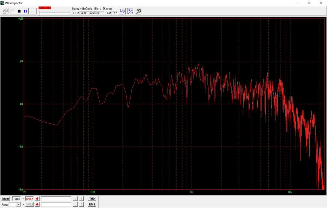Viewport: 327px width, 208px height.
Task: Toggle the THD display button
Action: (x=92, y=199)
